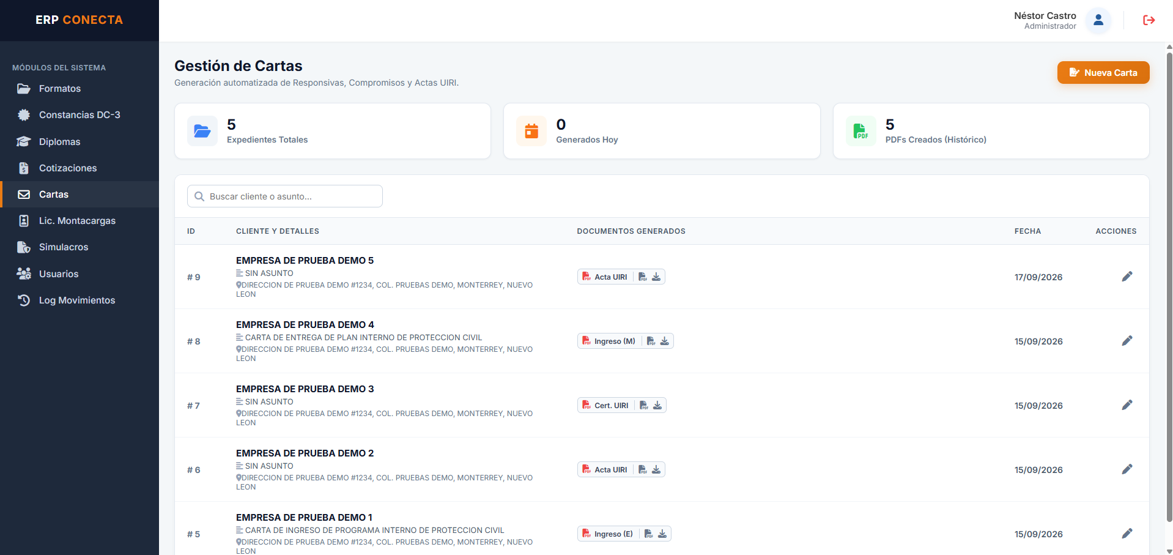Download the Cert. UIRI document
The image size is (1173, 555).
click(x=657, y=405)
